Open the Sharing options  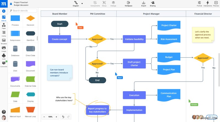(153, 4)
